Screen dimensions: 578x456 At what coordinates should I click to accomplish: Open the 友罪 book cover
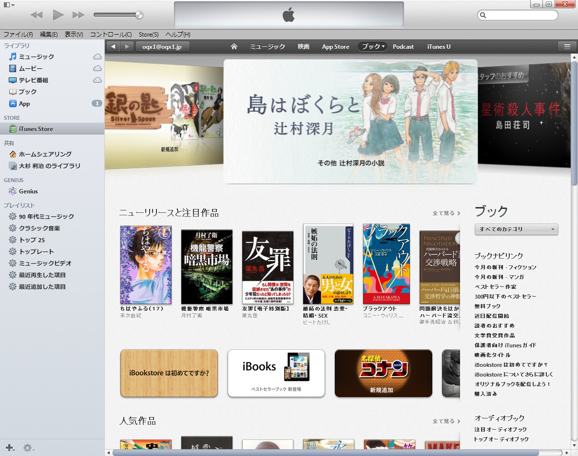pos(267,267)
